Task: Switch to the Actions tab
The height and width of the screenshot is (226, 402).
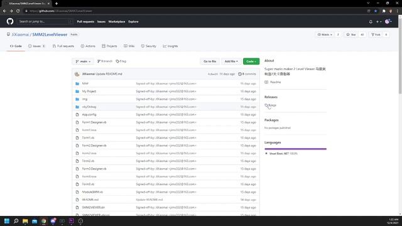Action: point(88,46)
